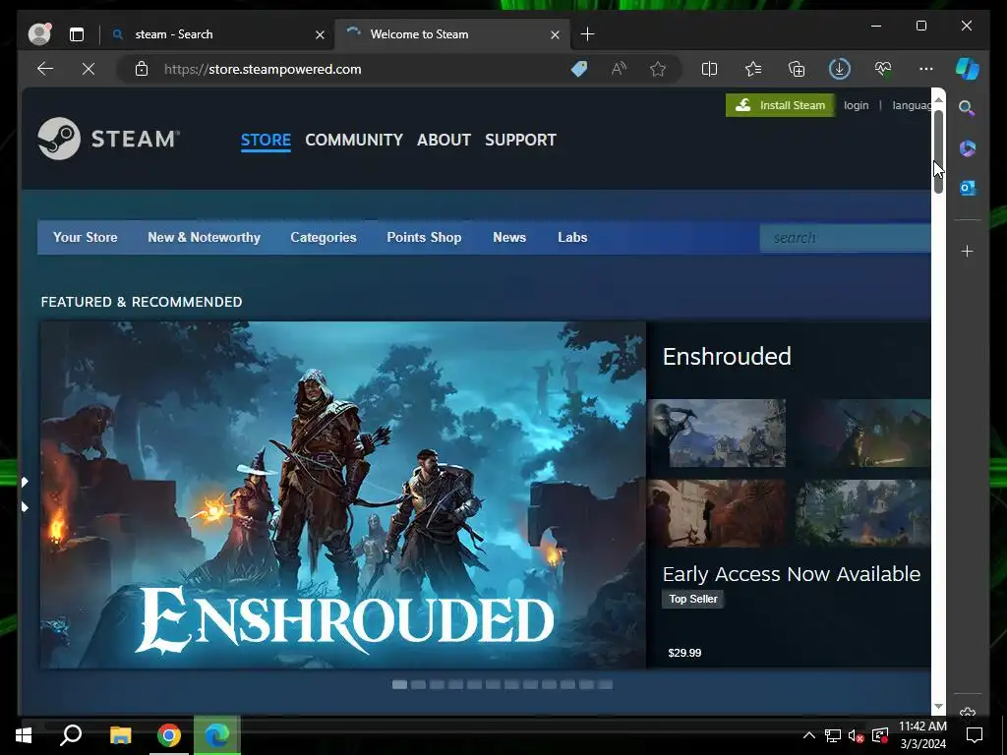1007x755 pixels.
Task: Click the Steam logo
Action: [x=108, y=138]
